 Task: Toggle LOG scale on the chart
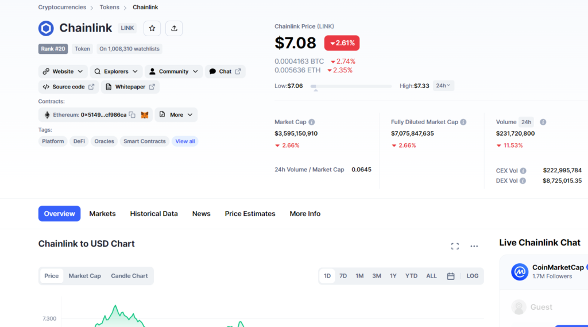tap(472, 276)
